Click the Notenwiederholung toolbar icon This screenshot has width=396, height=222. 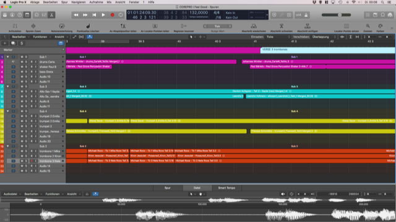click(62, 26)
